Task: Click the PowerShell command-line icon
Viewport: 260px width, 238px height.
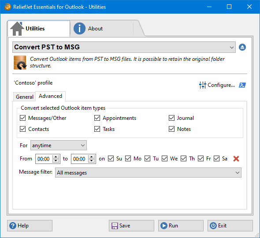Action: click(x=242, y=85)
